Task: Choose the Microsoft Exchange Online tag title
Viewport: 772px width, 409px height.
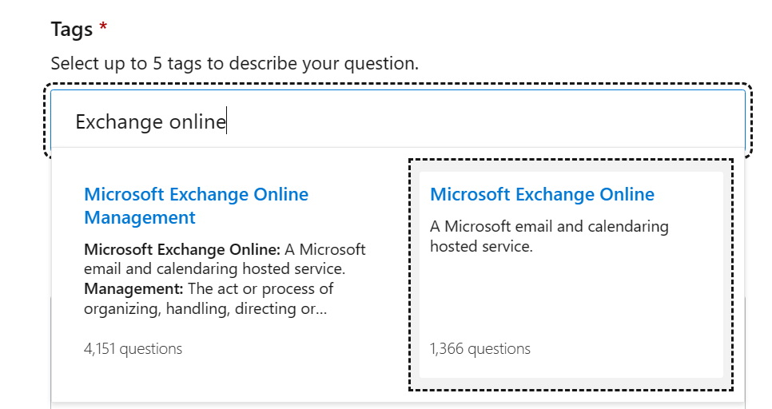Action: (542, 194)
